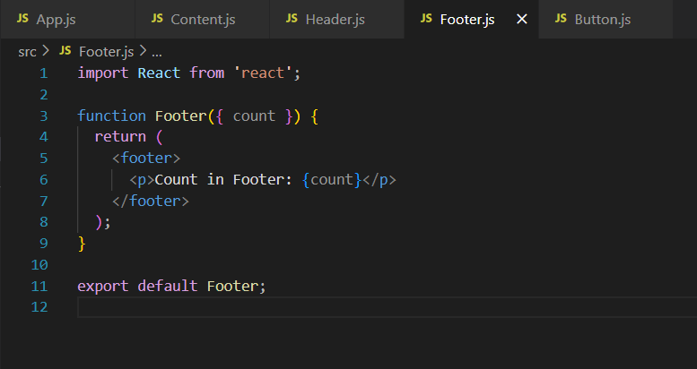
Task: Click the opening <footer> tag
Action: (x=146, y=159)
